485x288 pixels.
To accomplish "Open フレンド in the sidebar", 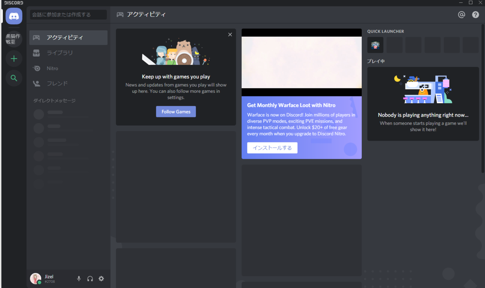I will (x=68, y=83).
